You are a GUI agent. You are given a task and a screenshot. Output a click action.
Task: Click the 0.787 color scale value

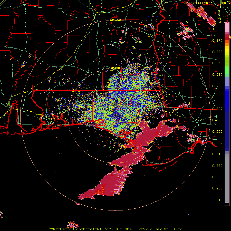(x=217, y=74)
